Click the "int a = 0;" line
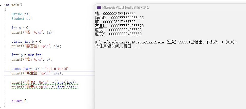Viewport: 246px width, 109px height. pos(21,28)
